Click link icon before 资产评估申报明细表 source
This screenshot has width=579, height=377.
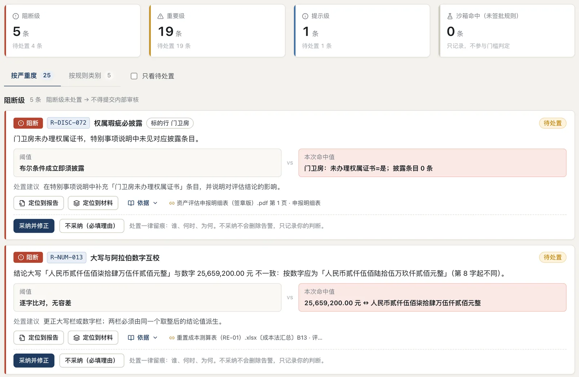click(172, 203)
